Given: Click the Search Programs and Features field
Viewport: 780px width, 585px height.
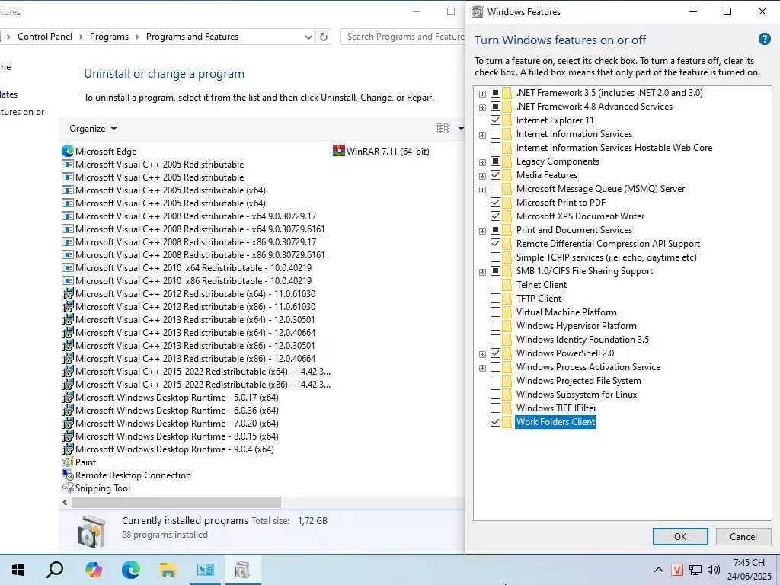Looking at the screenshot, I should (402, 37).
